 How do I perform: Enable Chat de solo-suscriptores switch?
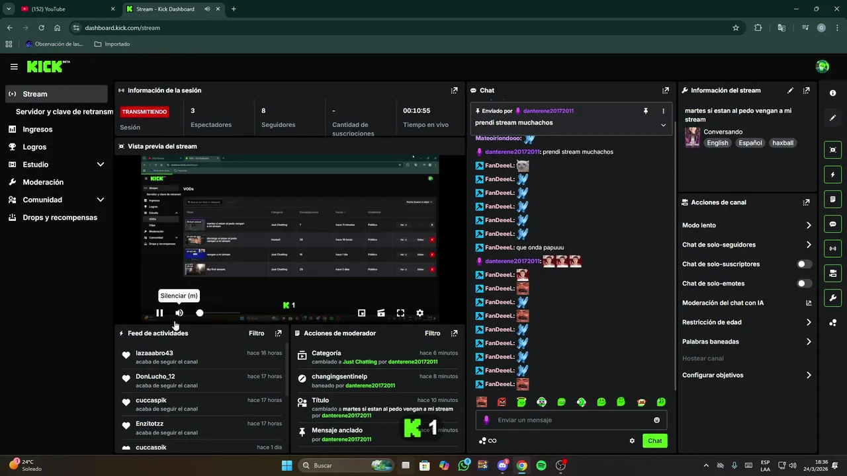tap(804, 264)
